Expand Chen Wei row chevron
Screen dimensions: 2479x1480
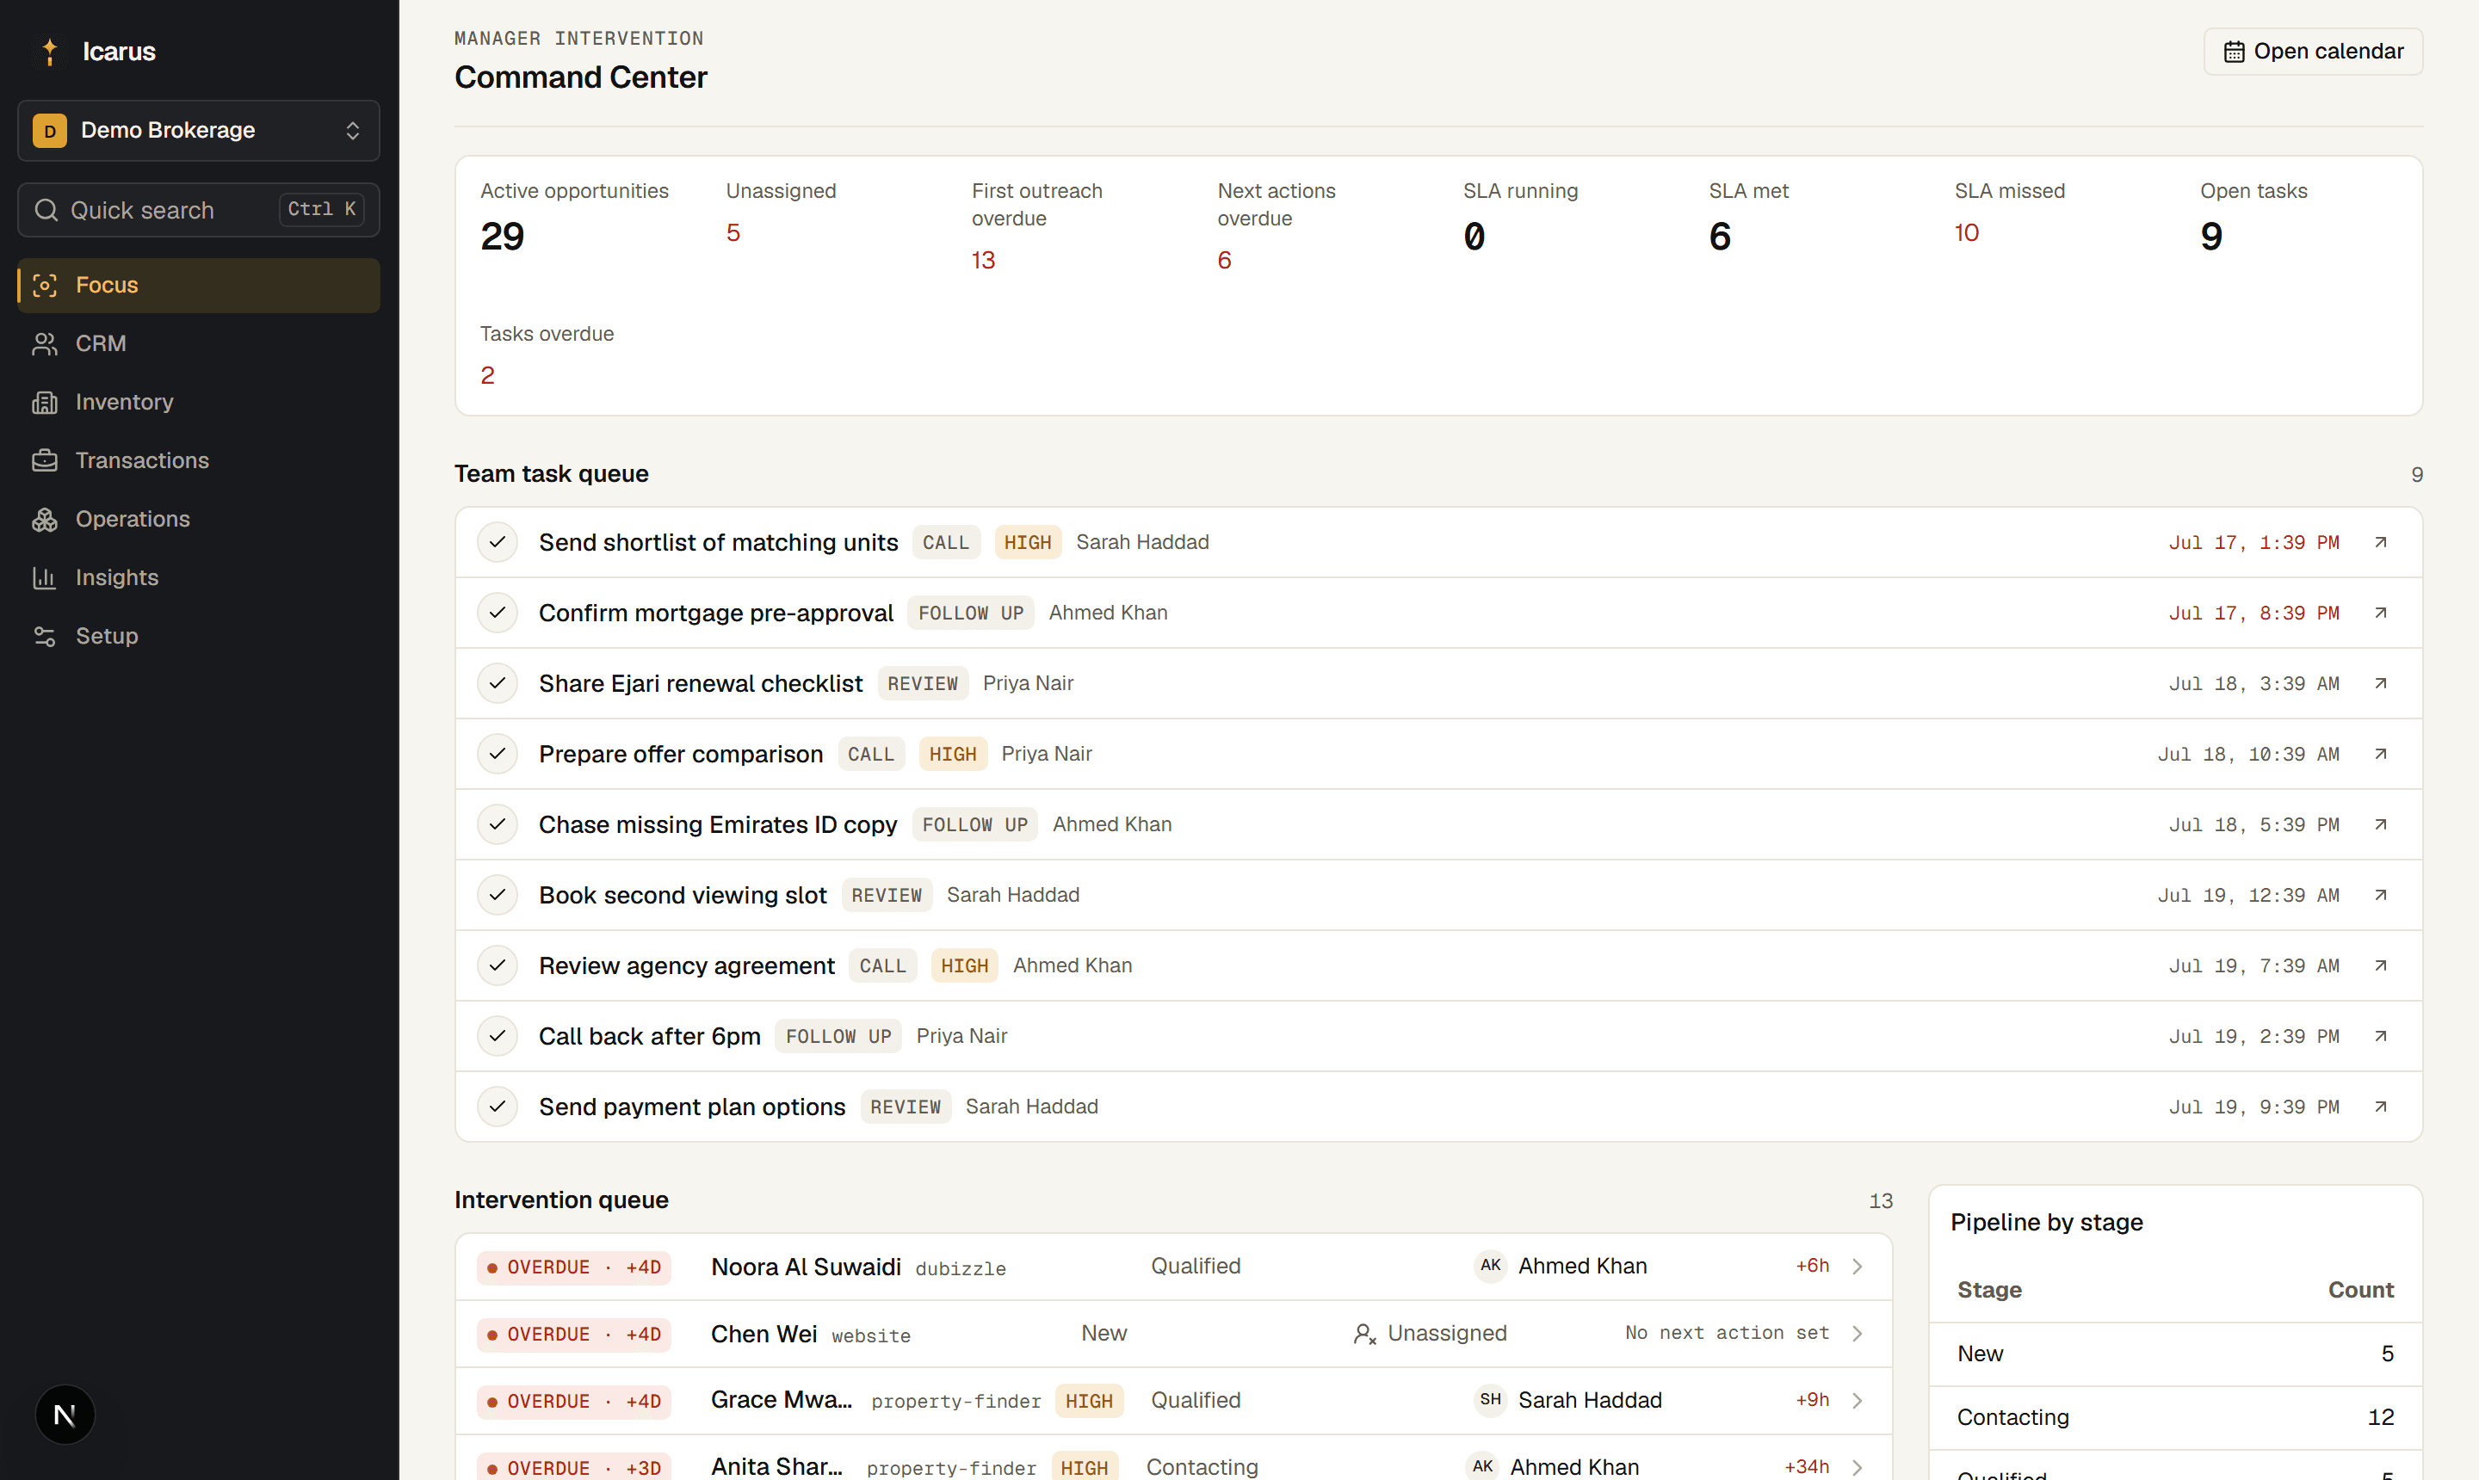pos(1858,1334)
